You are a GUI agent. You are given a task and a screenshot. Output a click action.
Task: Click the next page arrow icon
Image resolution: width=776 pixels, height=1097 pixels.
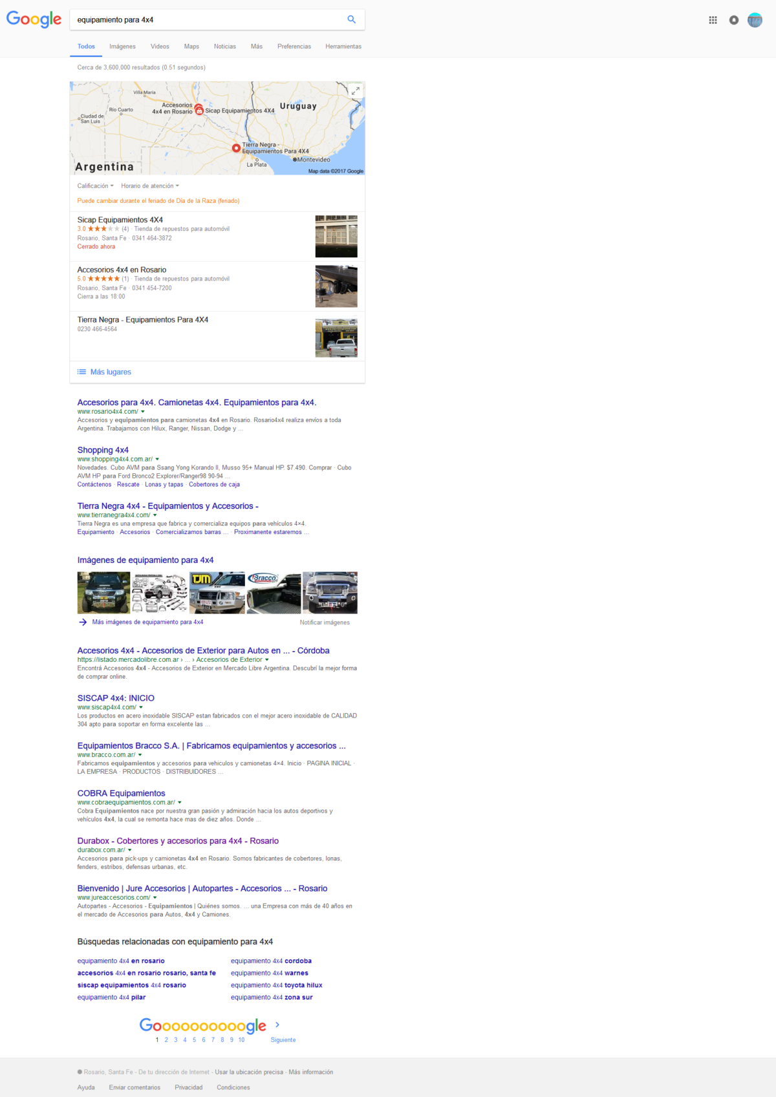277,1025
